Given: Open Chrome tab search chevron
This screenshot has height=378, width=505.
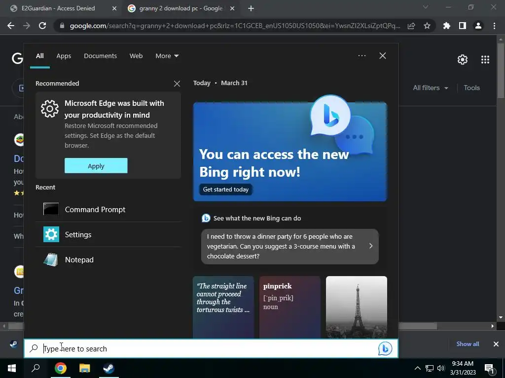Looking at the screenshot, I should pyautogui.click(x=426, y=7).
